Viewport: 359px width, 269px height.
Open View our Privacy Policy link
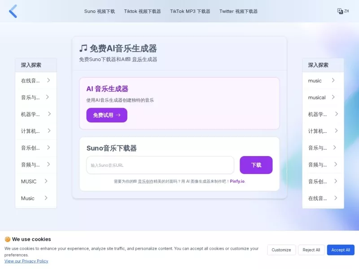tap(26, 261)
